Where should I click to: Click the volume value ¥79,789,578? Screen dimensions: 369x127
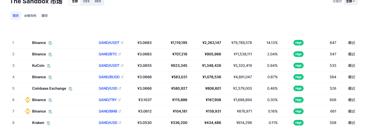[x=242, y=43]
